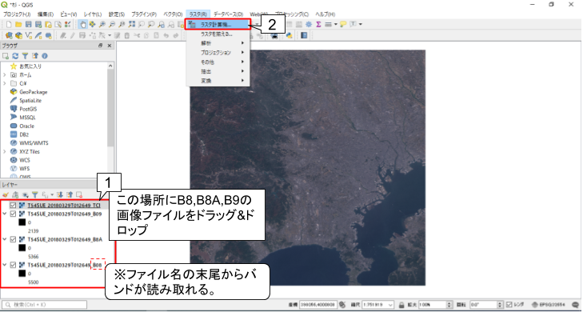The height and width of the screenshot is (312, 583).
Task: Click the Zoom Full extent icon
Action: click(132, 24)
